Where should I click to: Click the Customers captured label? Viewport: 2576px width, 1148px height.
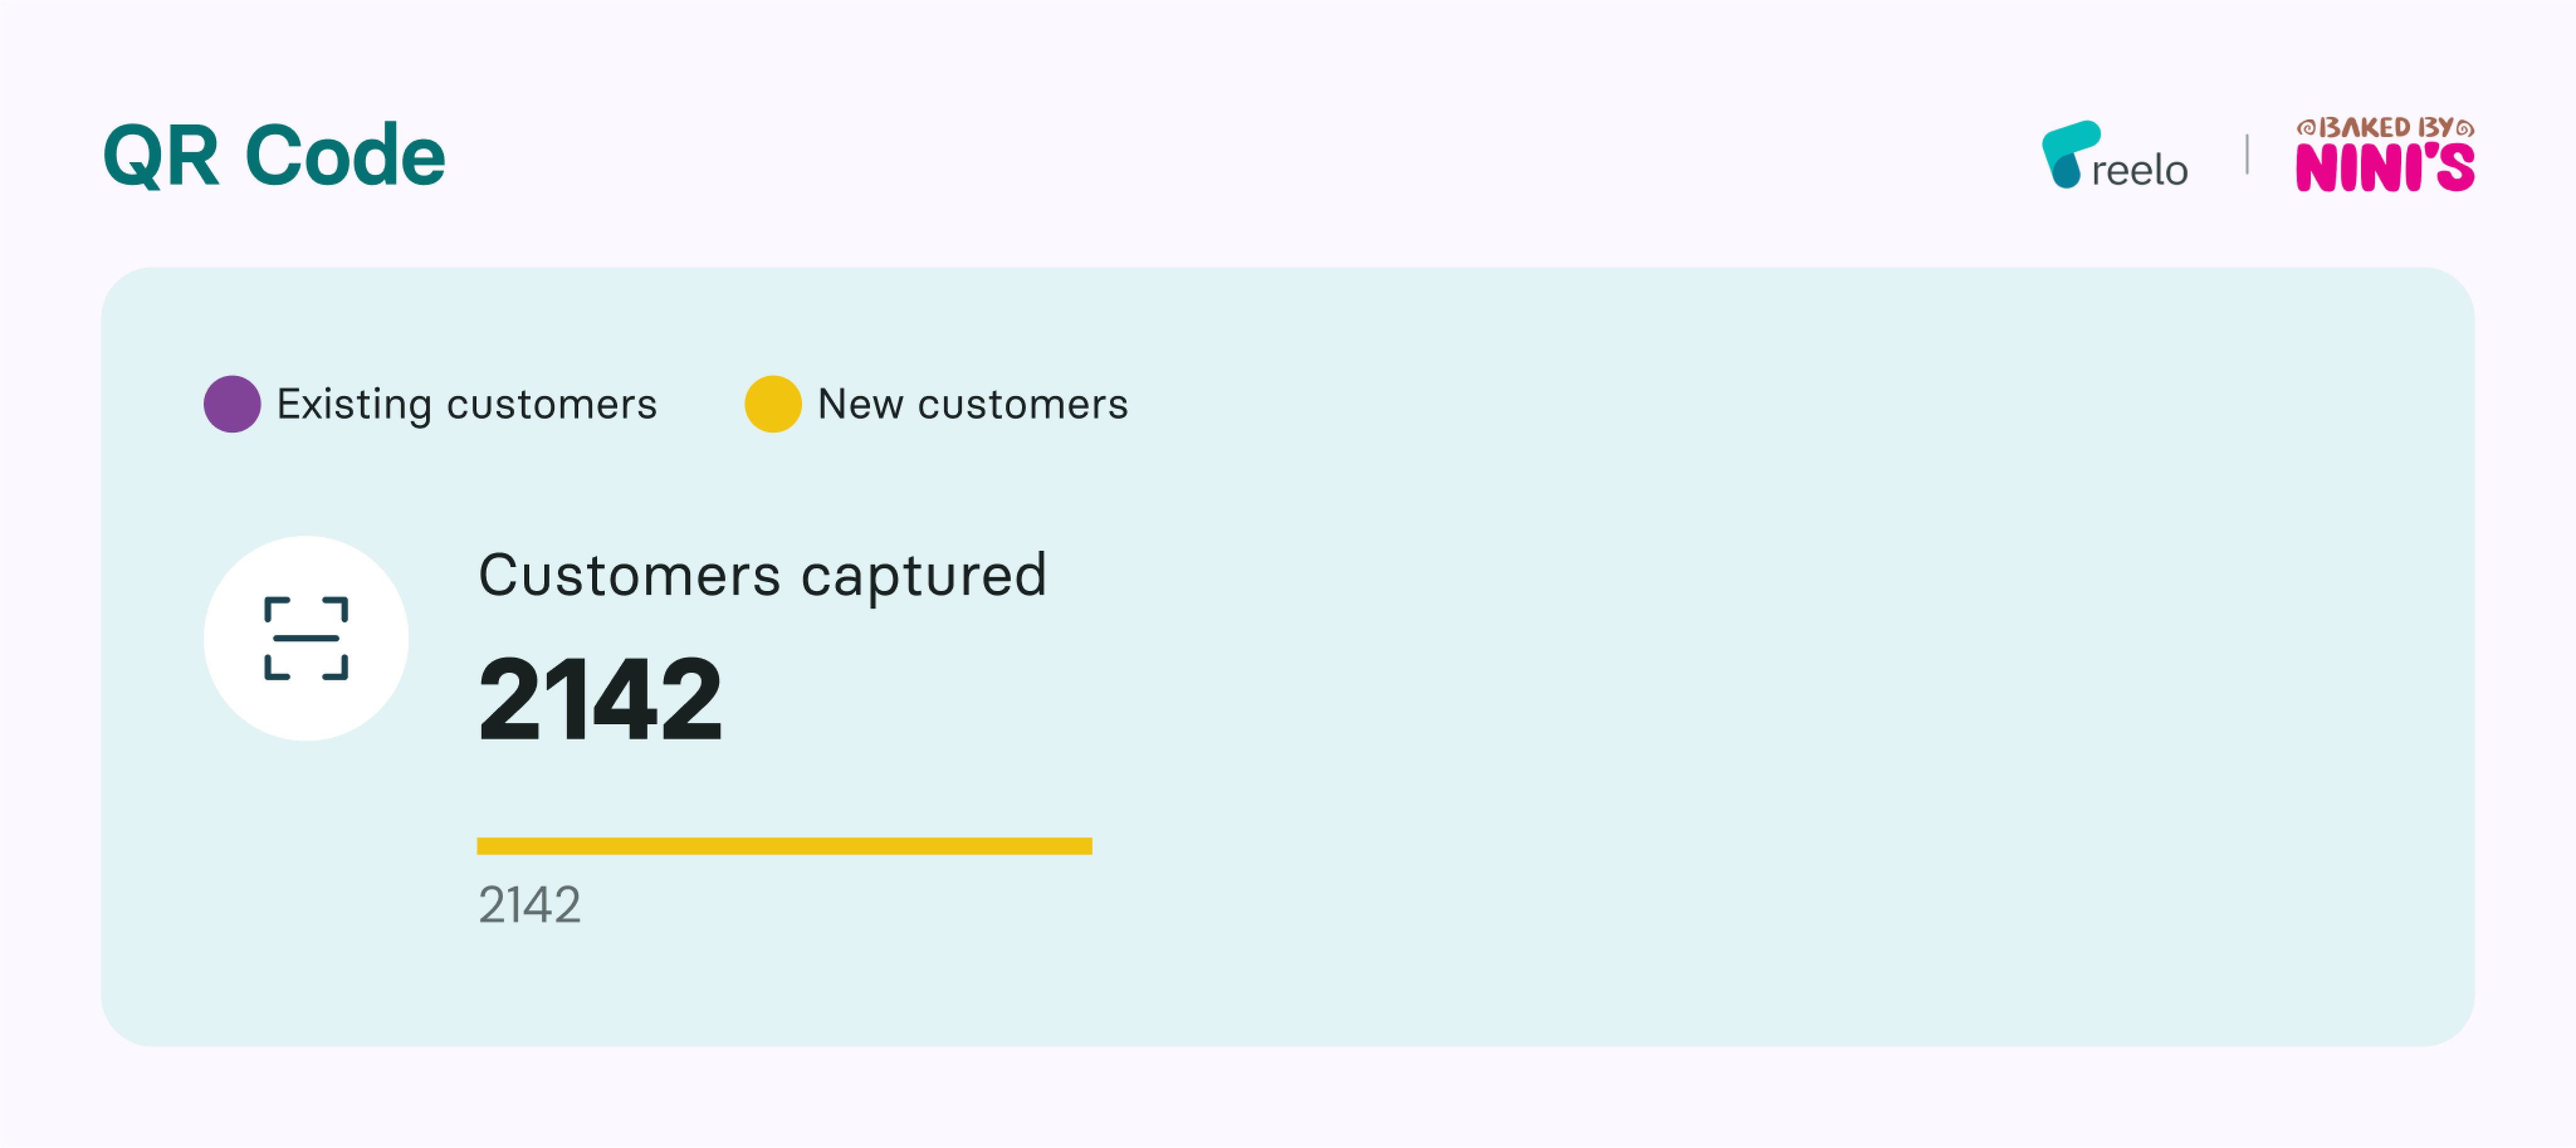[763, 576]
